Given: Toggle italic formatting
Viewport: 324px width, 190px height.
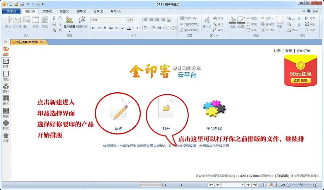Looking at the screenshot, I should [x=99, y=28].
